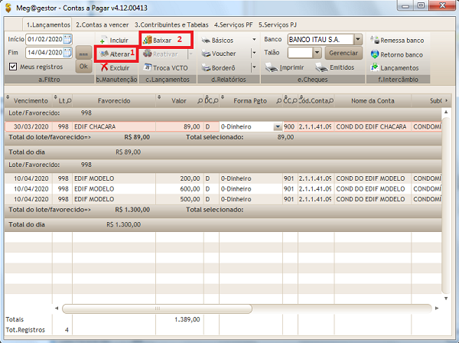Image resolution: width=459 pixels, height=343 pixels.
Task: Click the Vencimento column sort arrows
Action: click(x=8, y=97)
